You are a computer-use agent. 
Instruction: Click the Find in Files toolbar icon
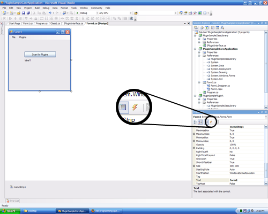(136, 13)
